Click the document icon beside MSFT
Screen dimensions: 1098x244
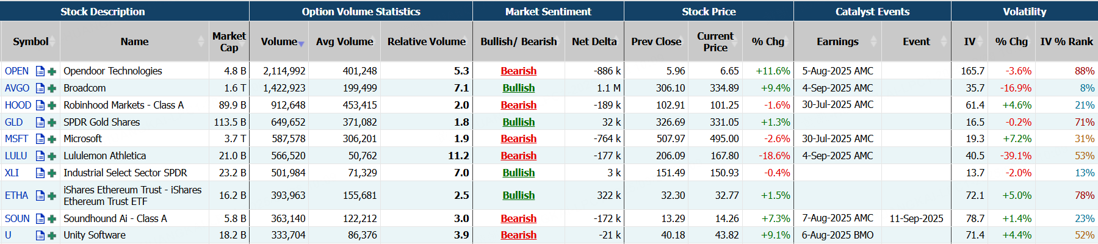[x=40, y=139]
